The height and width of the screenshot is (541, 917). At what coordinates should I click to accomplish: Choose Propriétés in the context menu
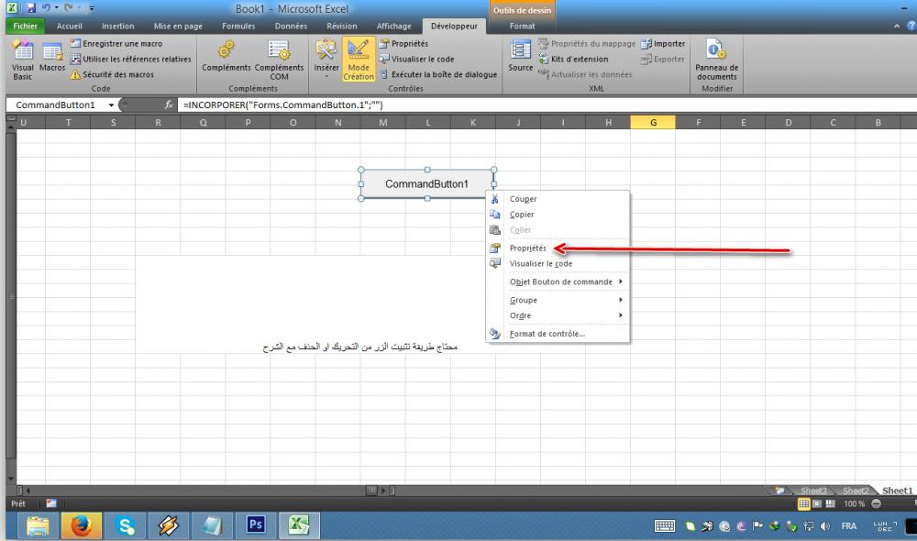[x=558, y=248]
